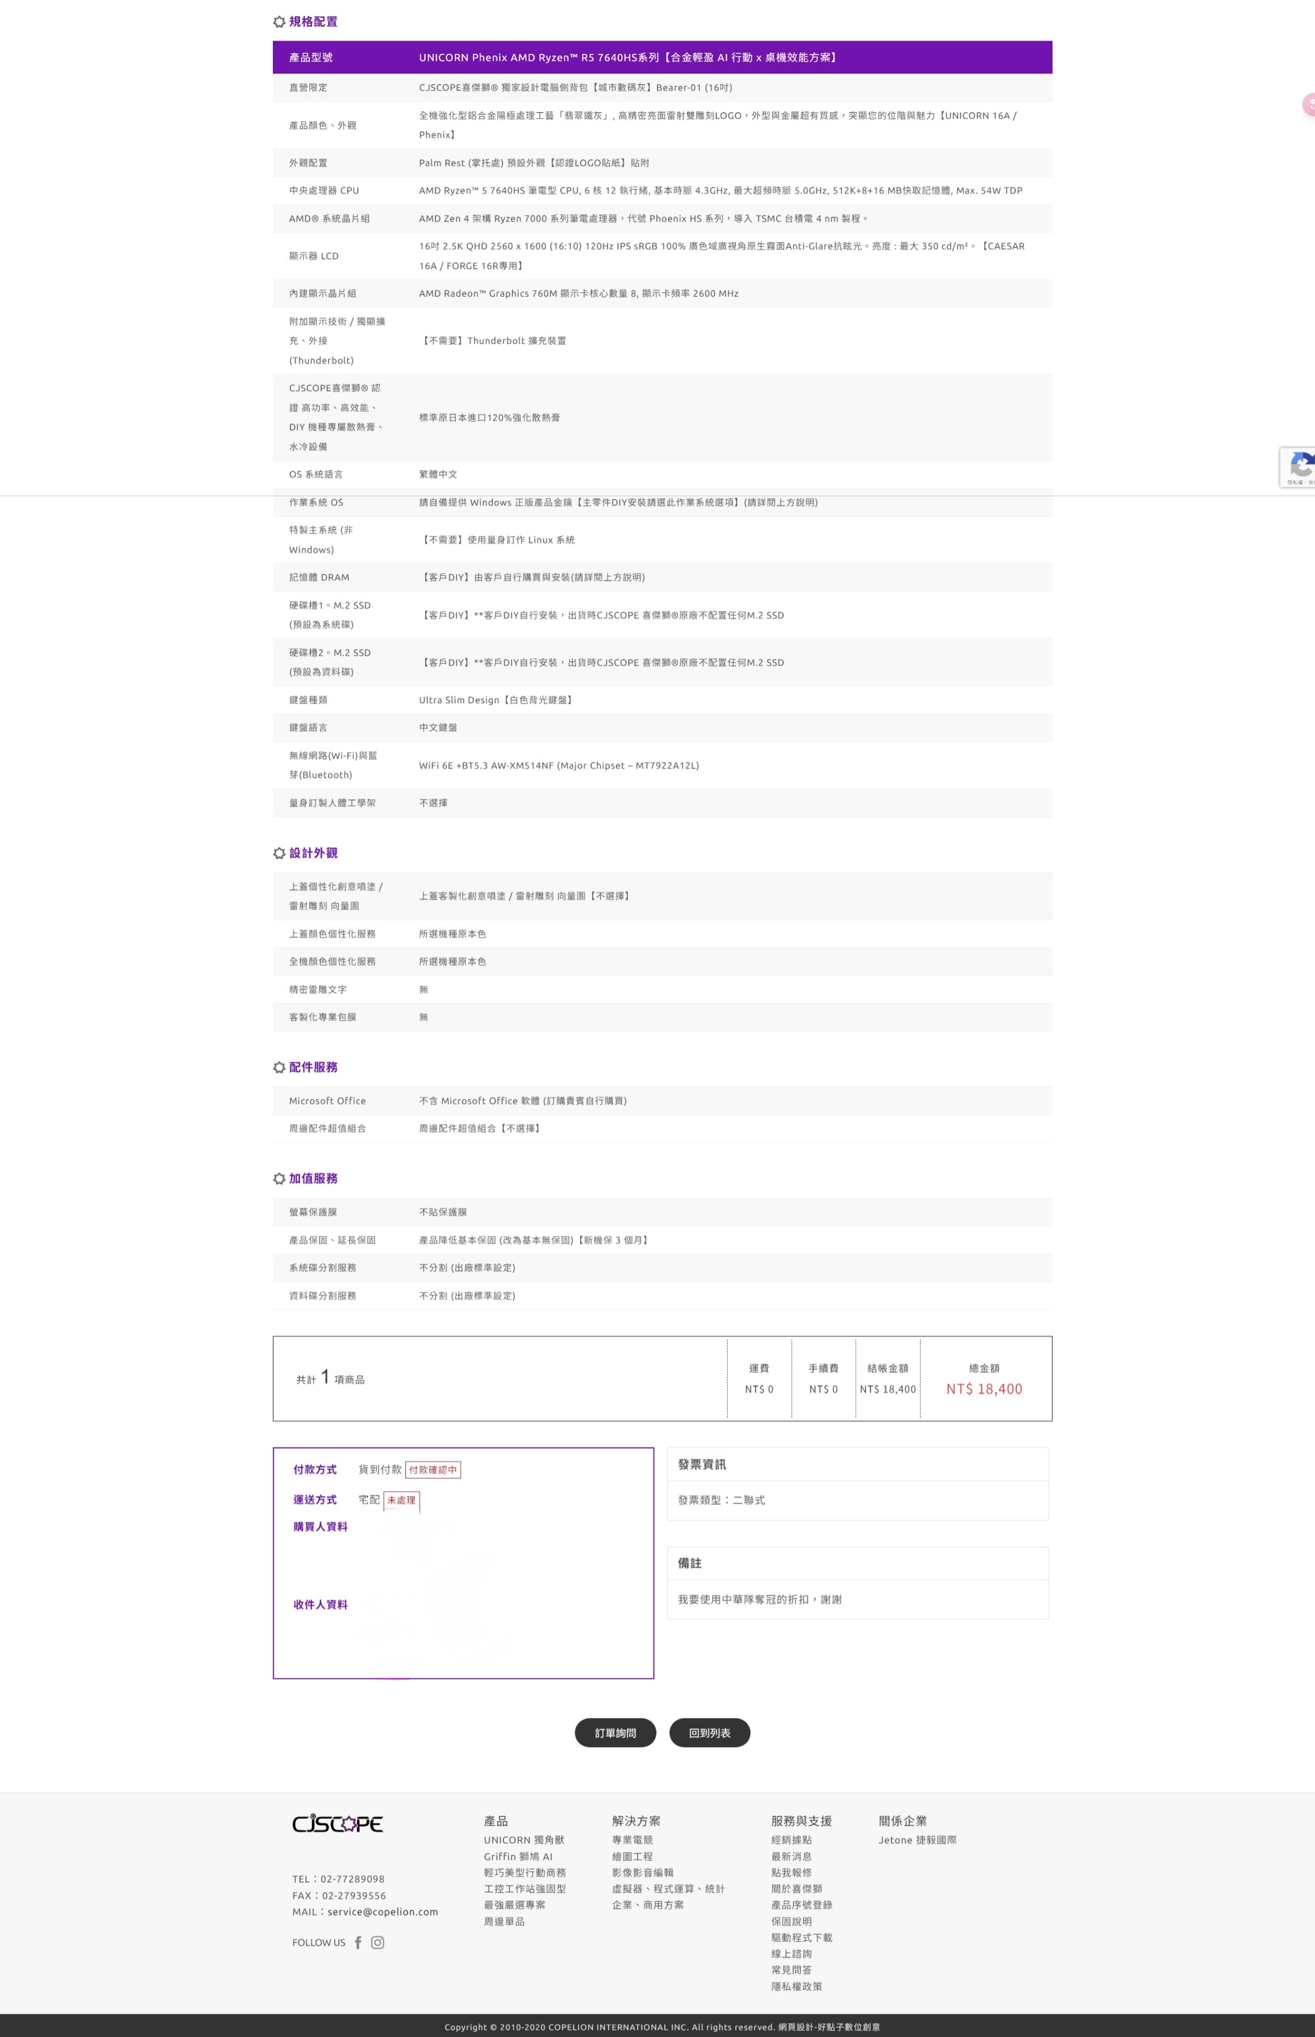This screenshot has height=2037, width=1315.
Task: Open 線上諮詢 footer link
Action: 791,1954
